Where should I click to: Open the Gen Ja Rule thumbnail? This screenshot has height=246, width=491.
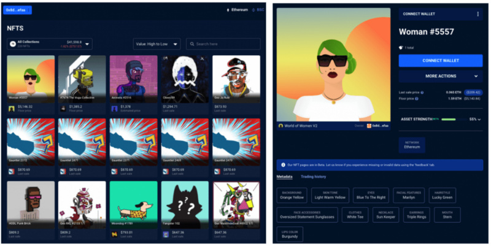point(236,79)
